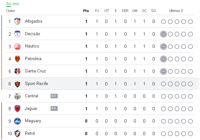
Task: Click the Santa Cruz club crest
Action: pyautogui.click(x=18, y=71)
